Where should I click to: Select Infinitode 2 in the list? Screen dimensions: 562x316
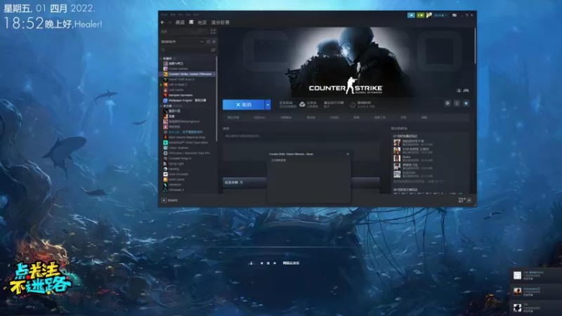click(x=176, y=190)
